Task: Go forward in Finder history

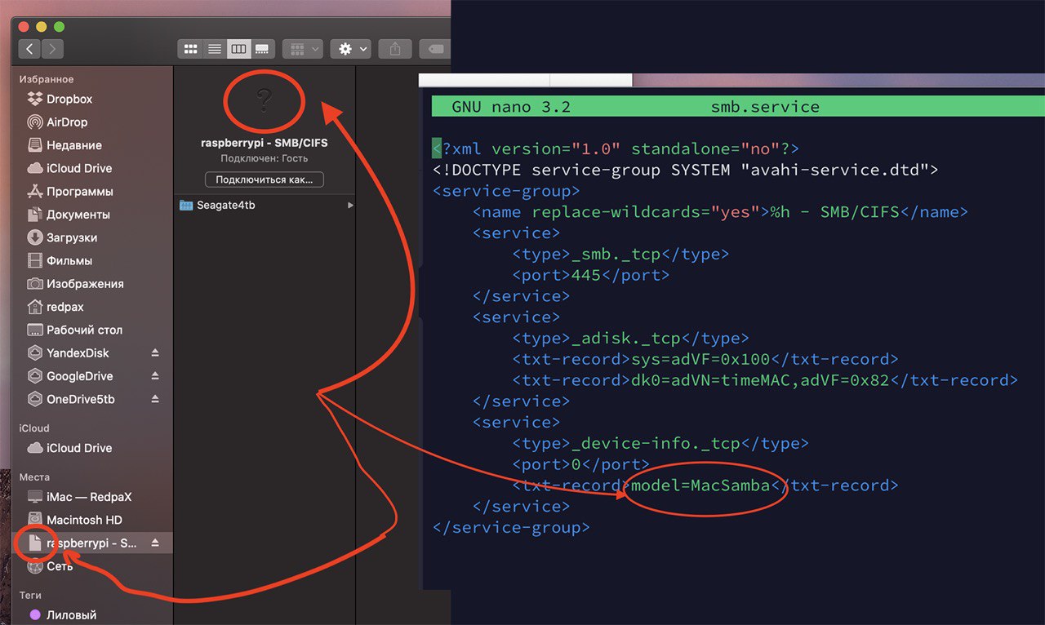Action: (x=52, y=49)
